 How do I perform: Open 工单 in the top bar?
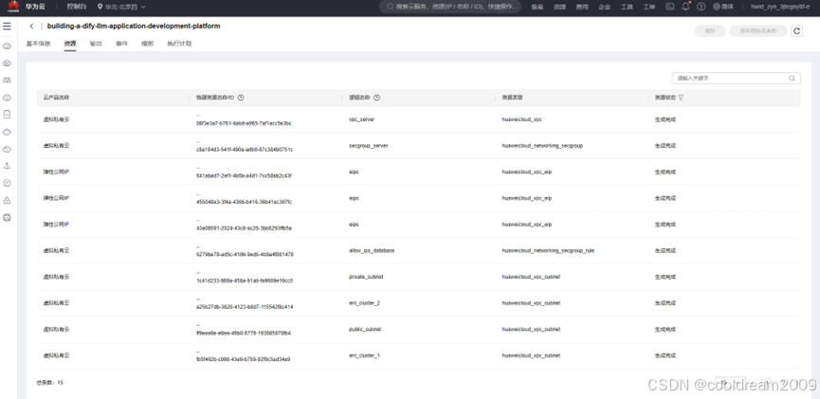648,7
